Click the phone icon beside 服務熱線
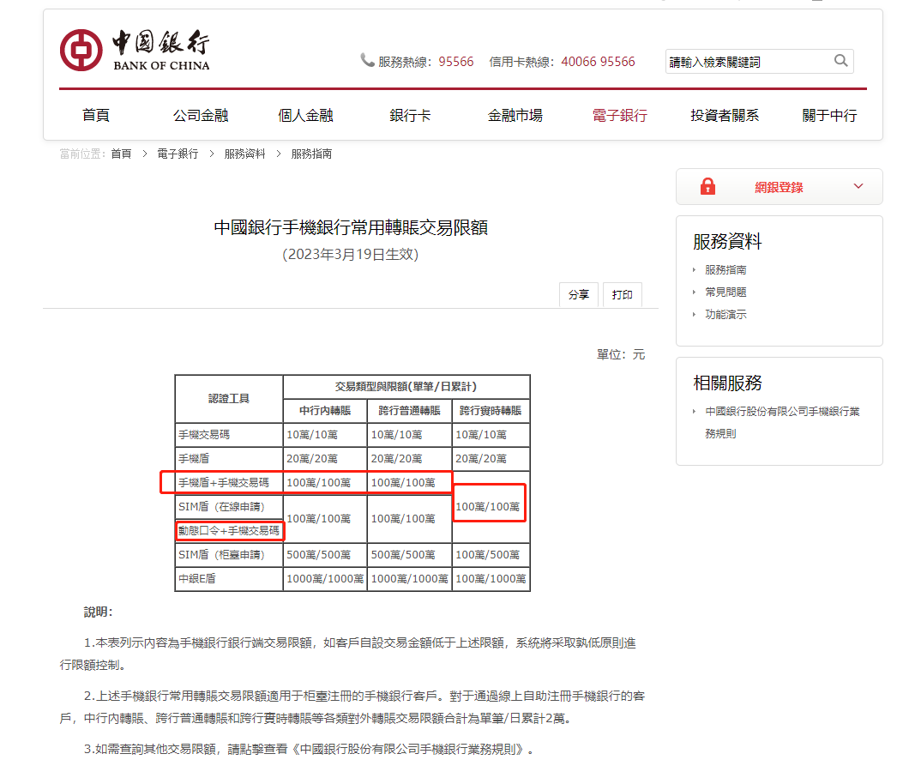This screenshot has height=766, width=909. pos(364,60)
